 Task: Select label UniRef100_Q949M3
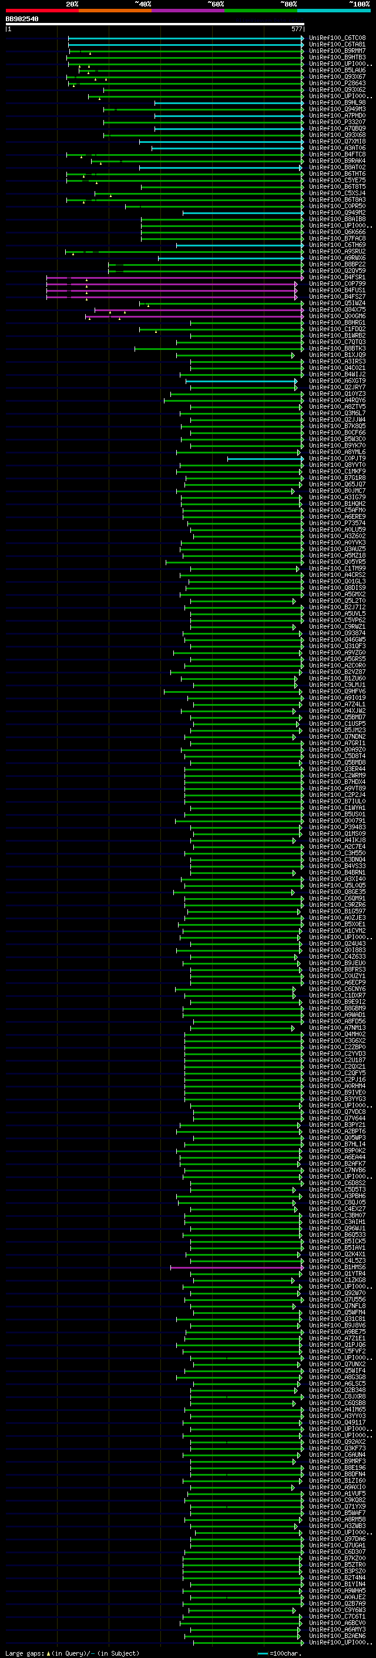click(x=337, y=109)
